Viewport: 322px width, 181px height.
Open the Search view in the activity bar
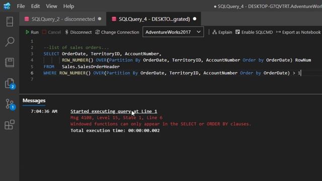point(10,42)
